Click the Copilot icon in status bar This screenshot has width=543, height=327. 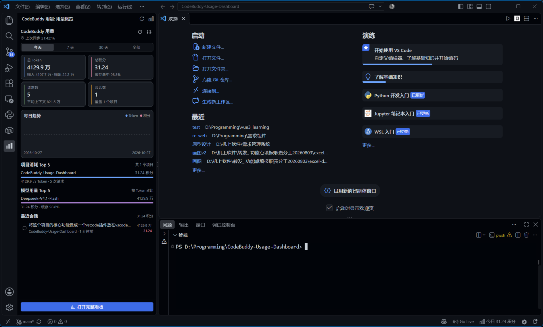point(444,322)
